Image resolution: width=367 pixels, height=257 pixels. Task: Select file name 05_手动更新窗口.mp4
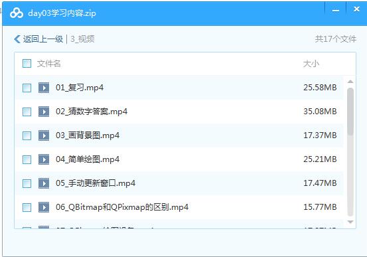click(x=96, y=183)
